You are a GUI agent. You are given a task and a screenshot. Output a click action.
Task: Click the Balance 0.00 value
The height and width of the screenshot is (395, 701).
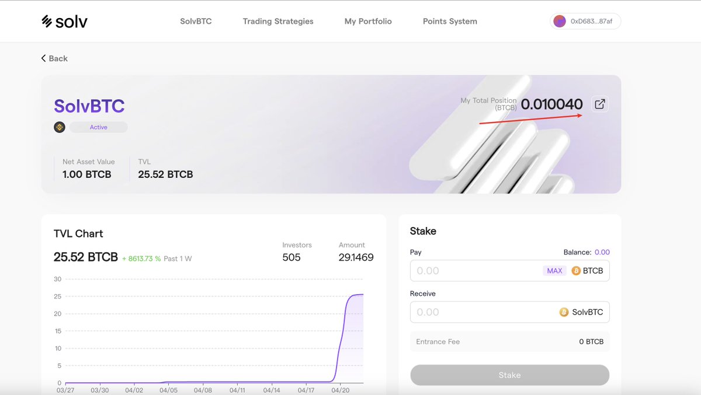[x=602, y=252]
